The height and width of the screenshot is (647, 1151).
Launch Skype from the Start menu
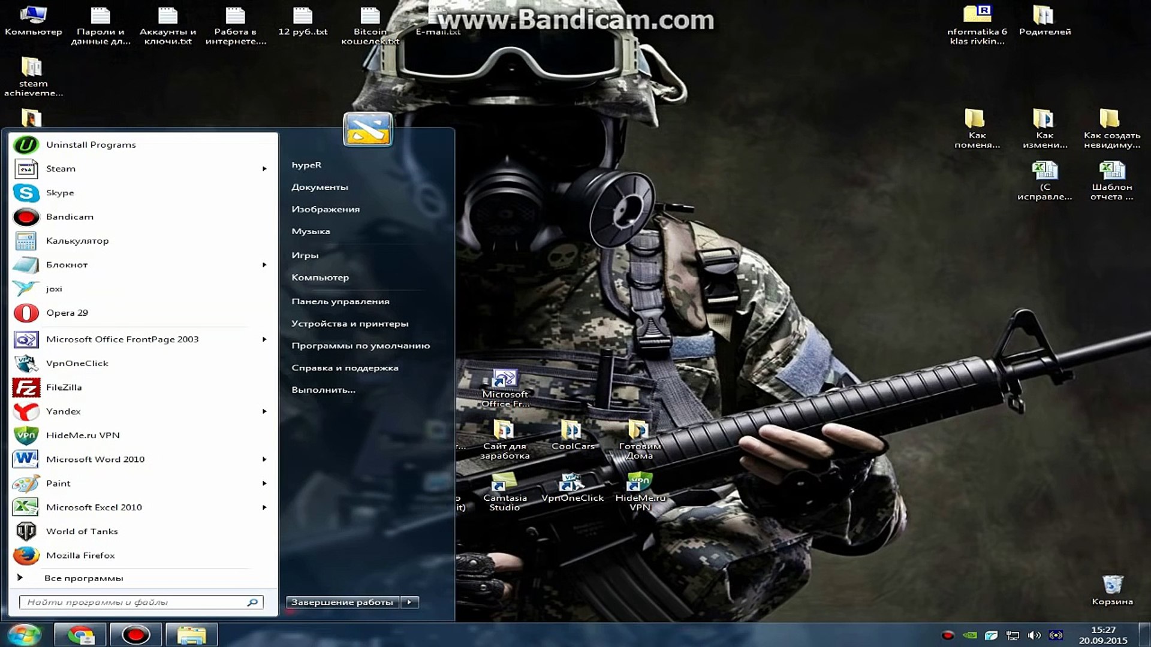(60, 192)
